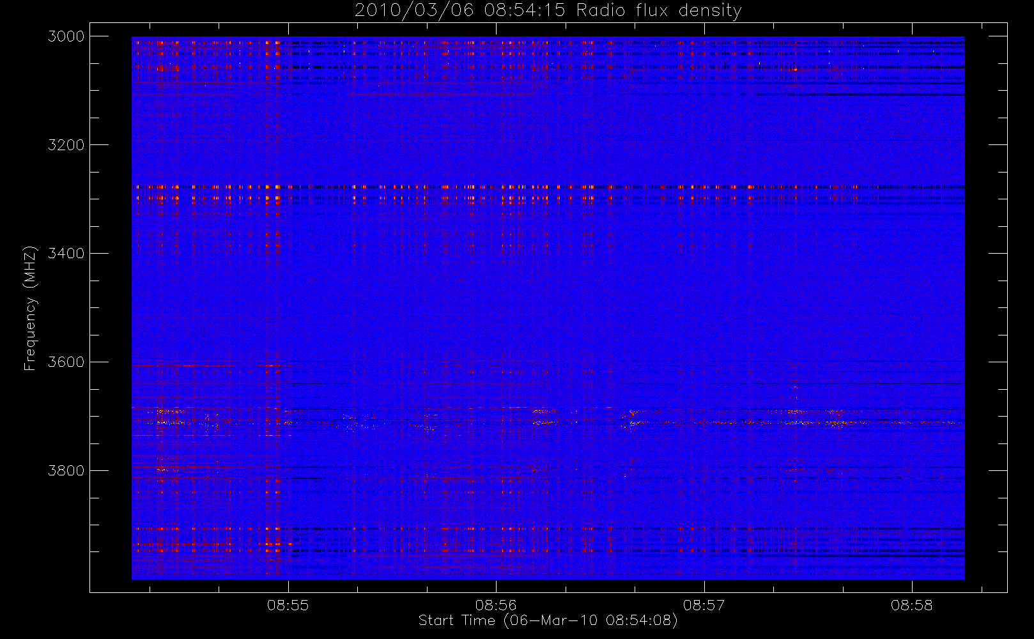Click the 08:55 time tick label
This screenshot has width=1034, height=639.
point(288,605)
